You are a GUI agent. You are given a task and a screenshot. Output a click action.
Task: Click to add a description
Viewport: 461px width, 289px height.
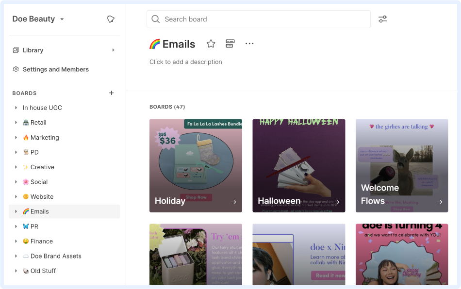186,62
